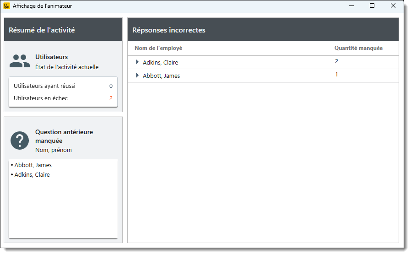Click Adkins, Claire in missed question list

coord(32,175)
